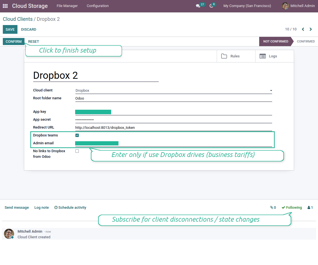Open the File Manager menu

pyautogui.click(x=67, y=6)
